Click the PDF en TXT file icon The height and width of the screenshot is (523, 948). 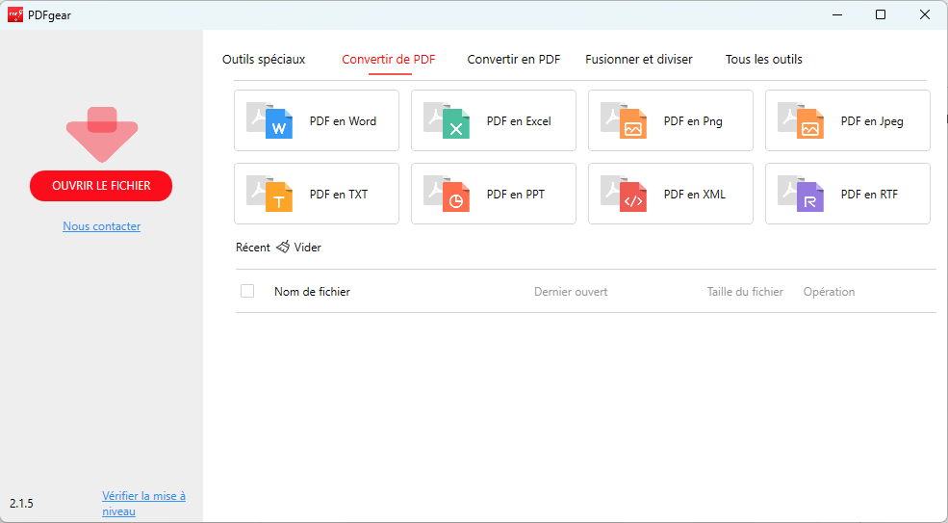coord(269,194)
